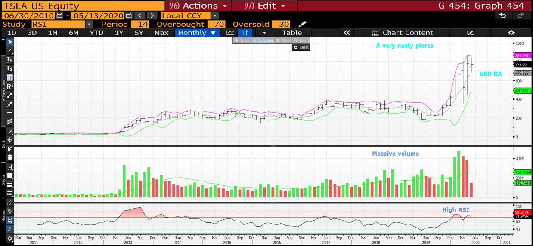This screenshot has width=533, height=246.
Task: Open the RGB colors mode icon
Action: pyautogui.click(x=9, y=229)
